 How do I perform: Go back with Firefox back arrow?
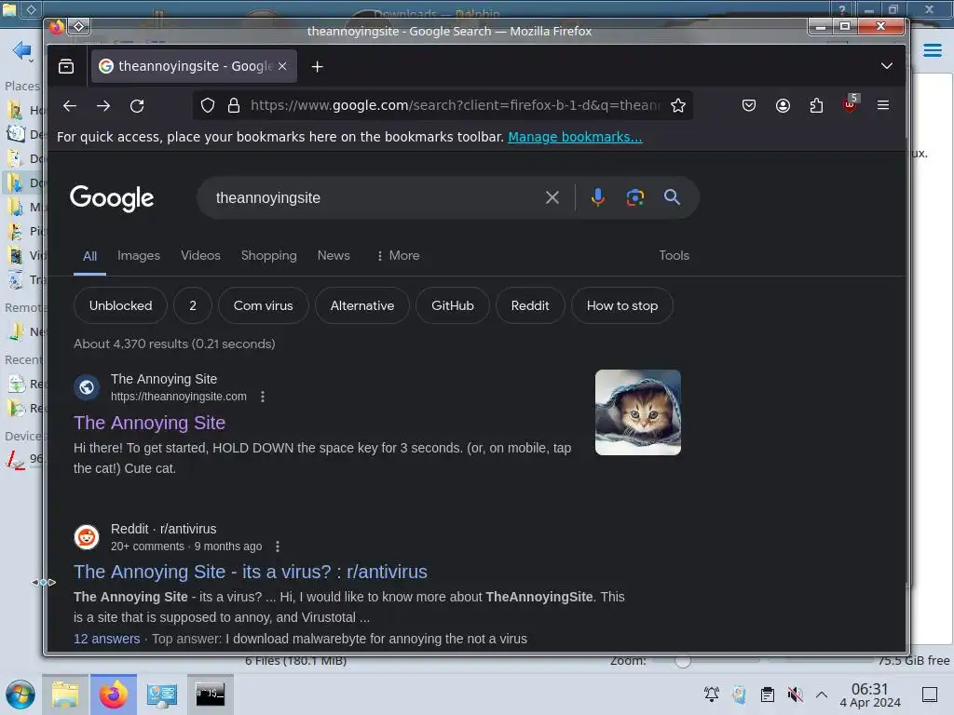click(69, 106)
